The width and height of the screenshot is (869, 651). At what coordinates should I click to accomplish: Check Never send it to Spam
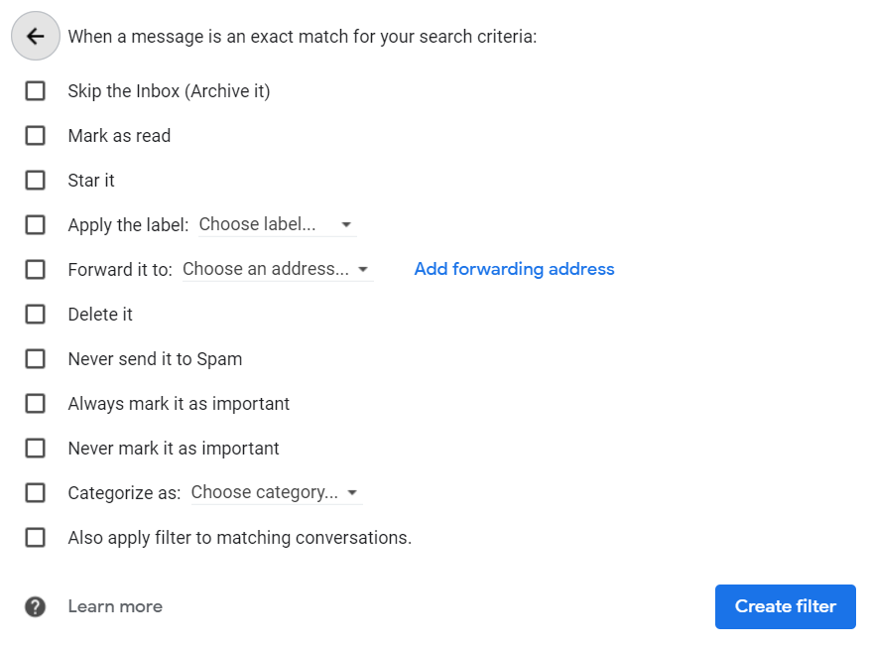[x=36, y=359]
